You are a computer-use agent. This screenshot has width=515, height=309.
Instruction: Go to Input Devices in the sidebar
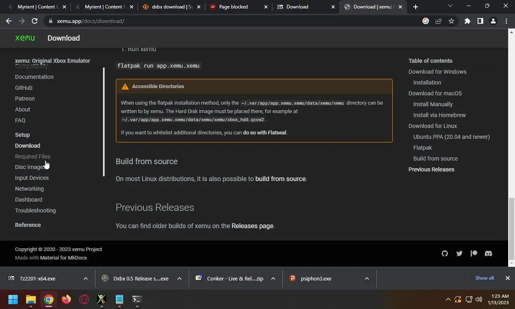pyautogui.click(x=32, y=178)
